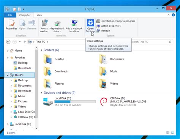This screenshot has width=180, height=139.
Task: Switch to the View ribbon tab
Action: [x=39, y=15]
